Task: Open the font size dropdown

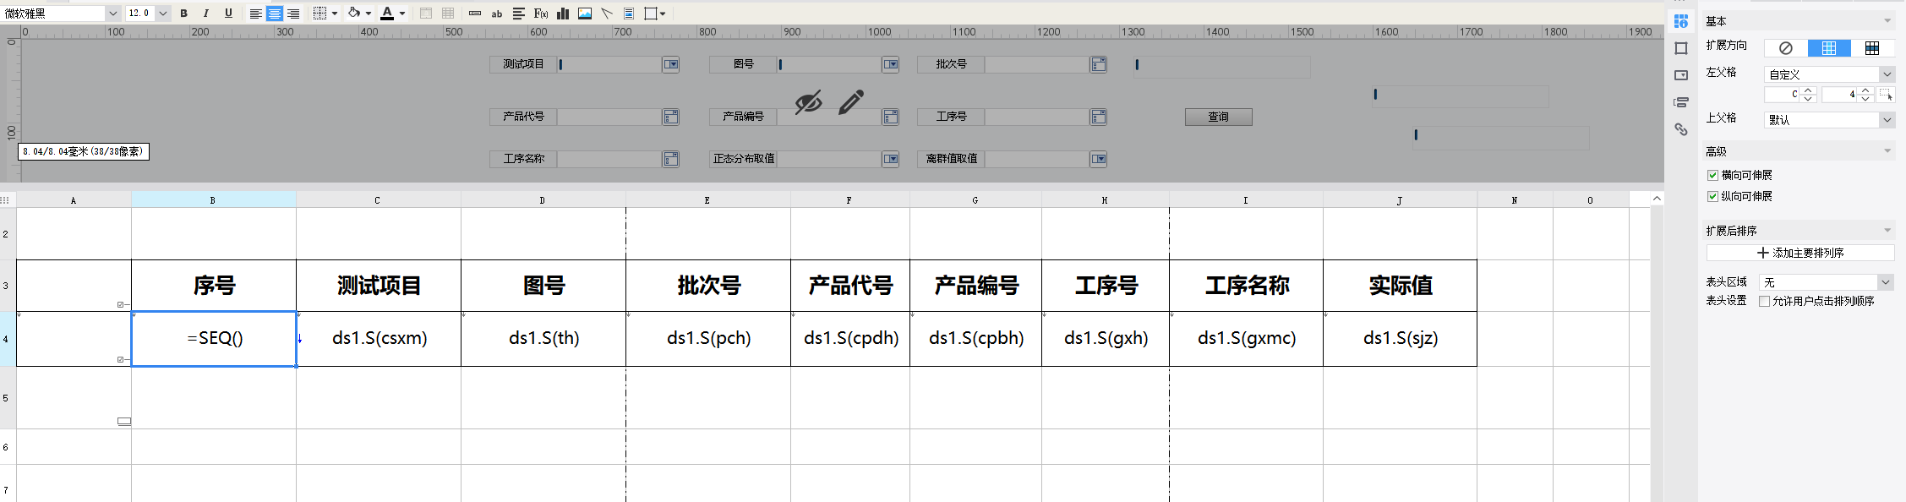Action: click(162, 14)
